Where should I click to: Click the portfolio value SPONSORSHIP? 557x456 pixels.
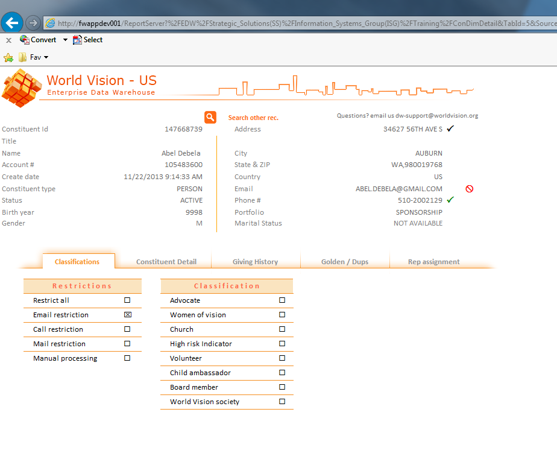click(419, 212)
